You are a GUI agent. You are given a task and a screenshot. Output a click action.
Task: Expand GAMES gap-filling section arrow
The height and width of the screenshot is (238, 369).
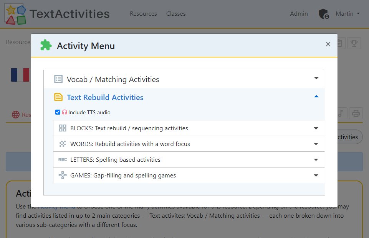(316, 176)
